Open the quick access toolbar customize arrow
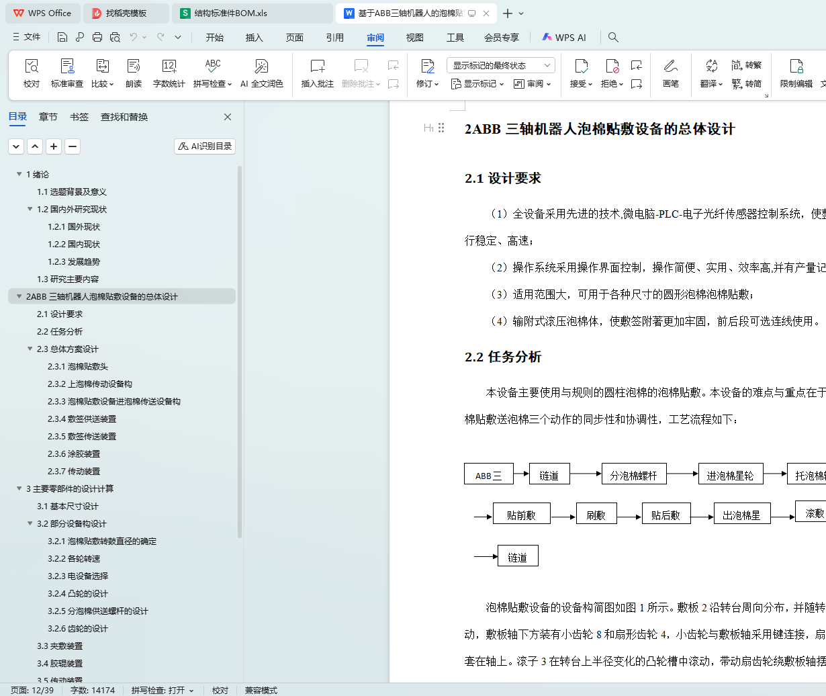Viewport: 826px width, 696px height. point(178,37)
